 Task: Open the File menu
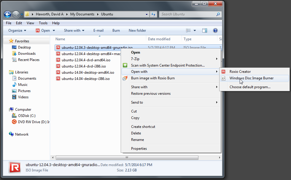point(9,23)
